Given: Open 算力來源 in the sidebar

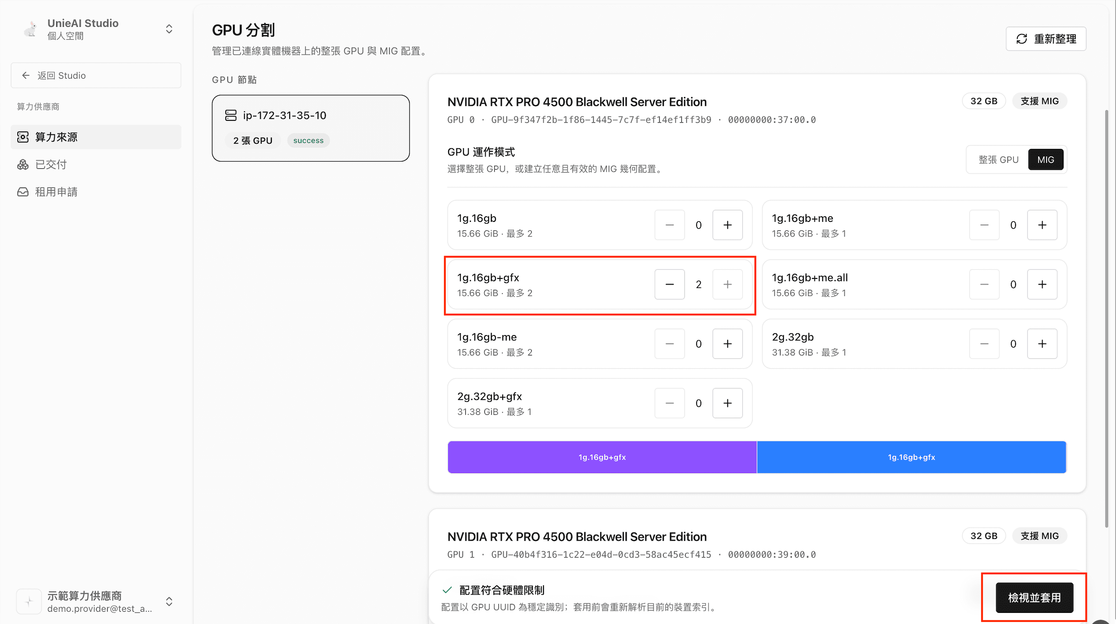Looking at the screenshot, I should pyautogui.click(x=96, y=137).
